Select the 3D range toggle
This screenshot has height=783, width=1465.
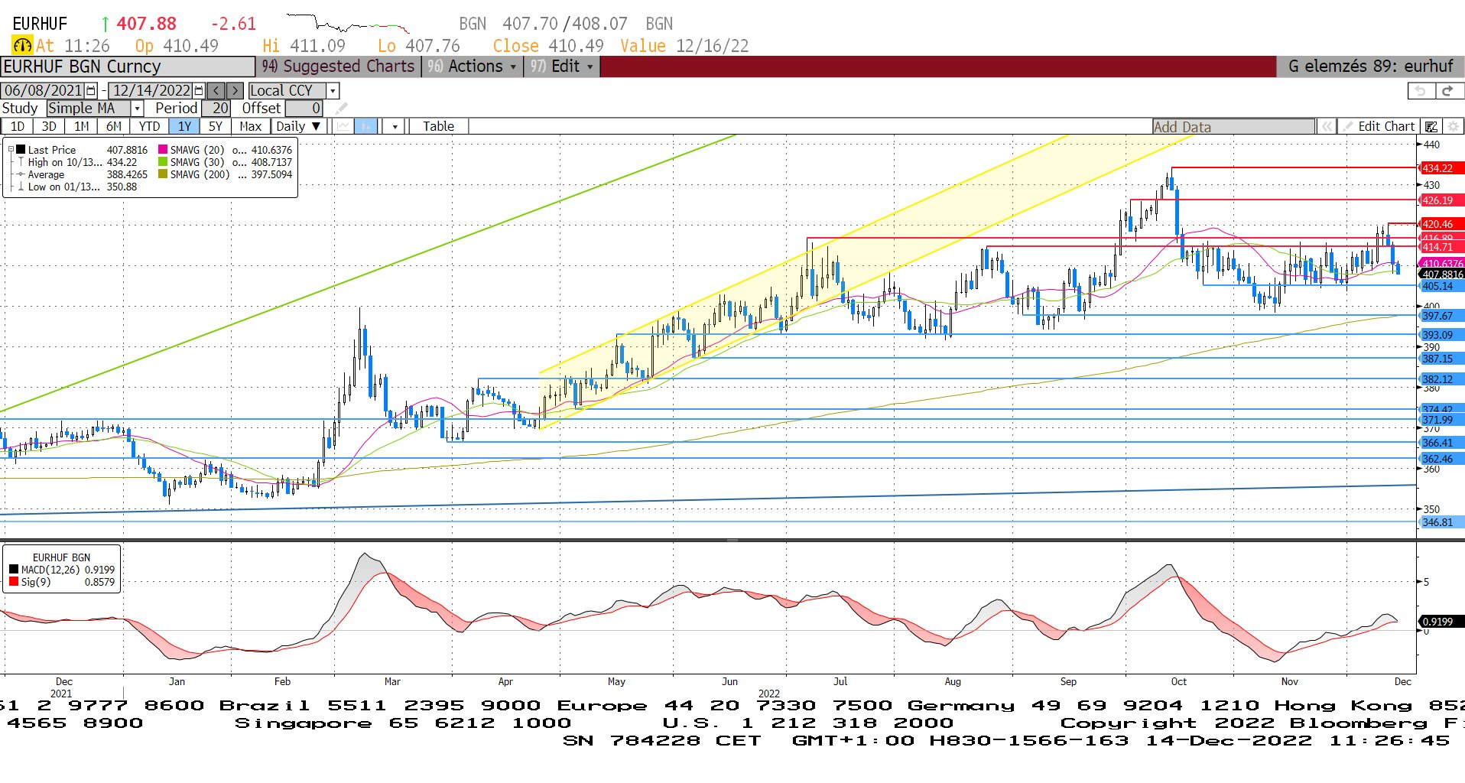click(49, 126)
